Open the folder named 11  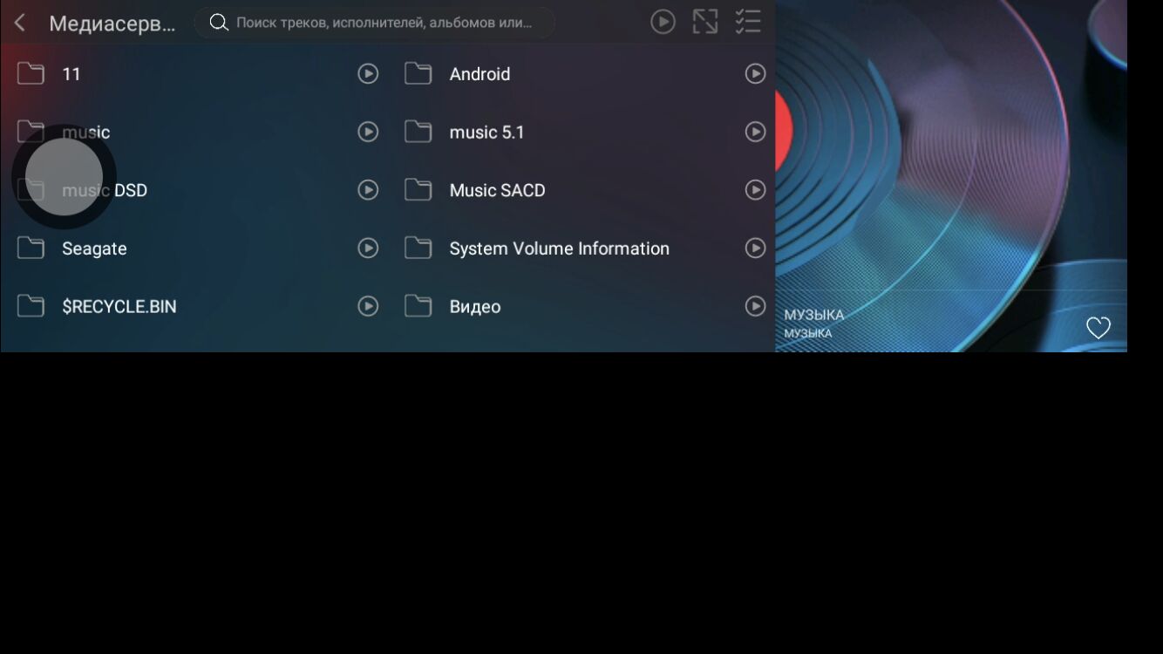tap(71, 74)
